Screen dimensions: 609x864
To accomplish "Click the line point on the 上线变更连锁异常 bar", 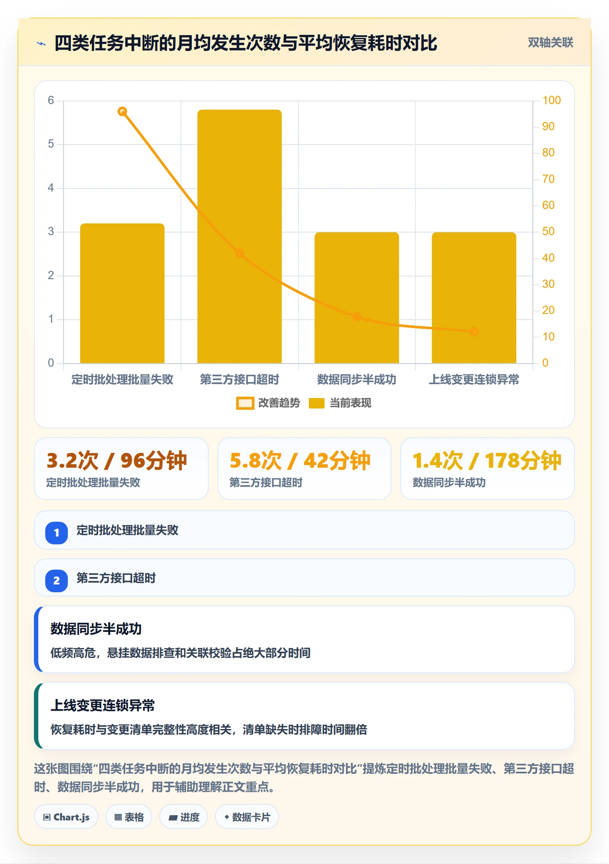I will [474, 332].
